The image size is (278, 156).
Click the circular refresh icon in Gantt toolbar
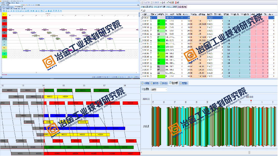pyautogui.click(x=6, y=11)
